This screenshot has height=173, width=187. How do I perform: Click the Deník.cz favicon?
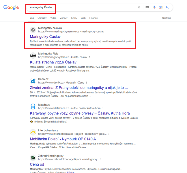point(33,81)
